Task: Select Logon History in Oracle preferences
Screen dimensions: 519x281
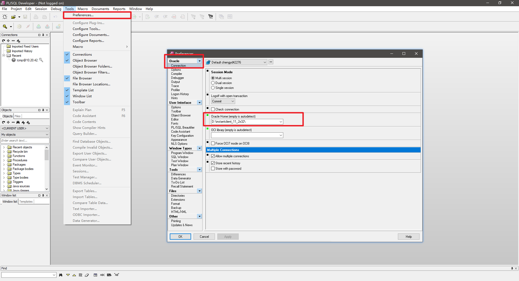Action: [180, 94]
